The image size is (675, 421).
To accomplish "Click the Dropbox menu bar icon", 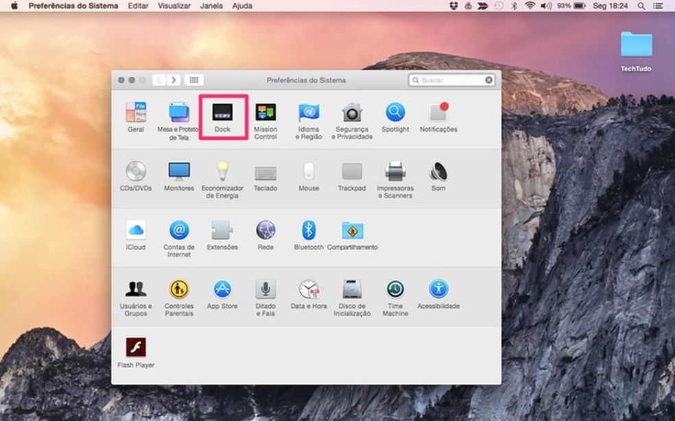I will tap(453, 6).
